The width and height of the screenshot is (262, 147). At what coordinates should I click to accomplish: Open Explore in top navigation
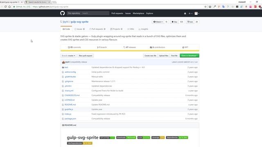click(149, 13)
